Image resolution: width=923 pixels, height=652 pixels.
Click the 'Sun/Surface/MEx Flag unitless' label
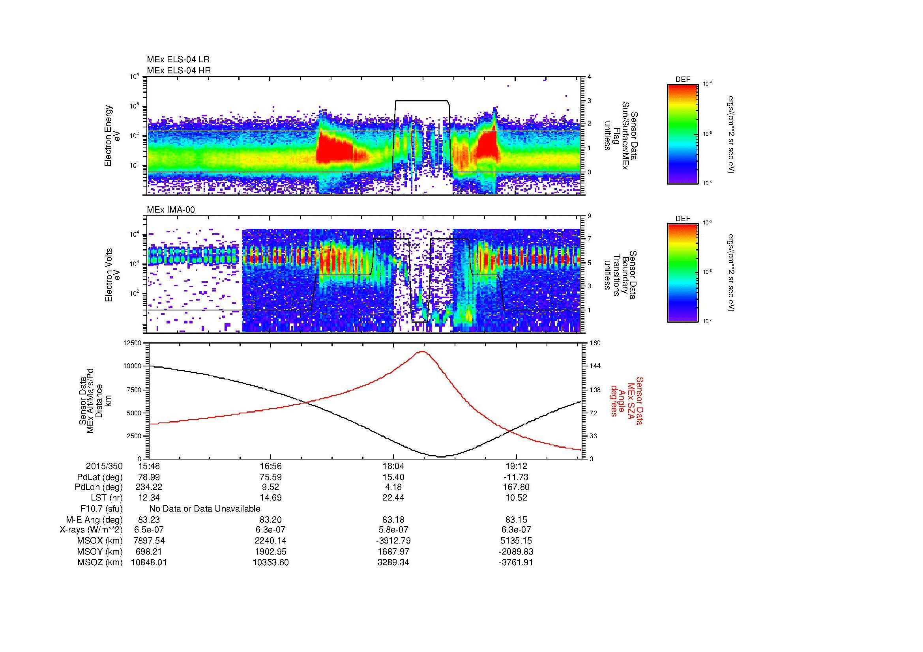[x=621, y=136]
